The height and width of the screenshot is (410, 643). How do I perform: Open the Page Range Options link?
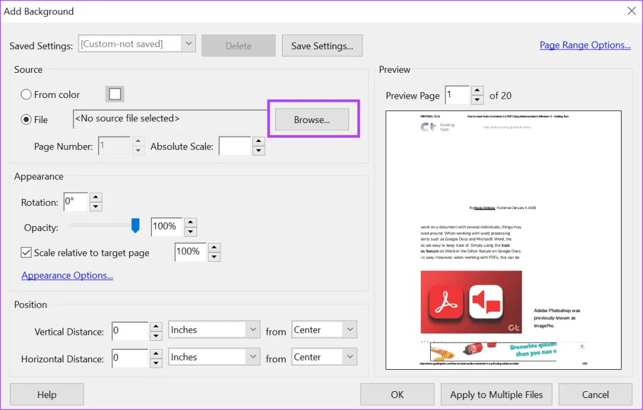(x=585, y=45)
